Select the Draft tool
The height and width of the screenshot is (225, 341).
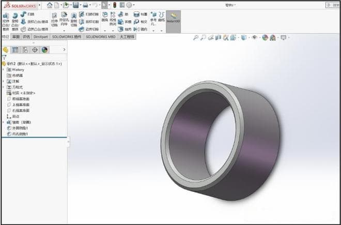pyautogui.click(x=125, y=22)
